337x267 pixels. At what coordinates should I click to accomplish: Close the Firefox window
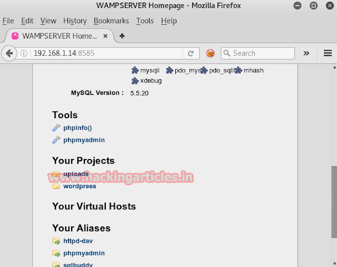pos(330,5)
